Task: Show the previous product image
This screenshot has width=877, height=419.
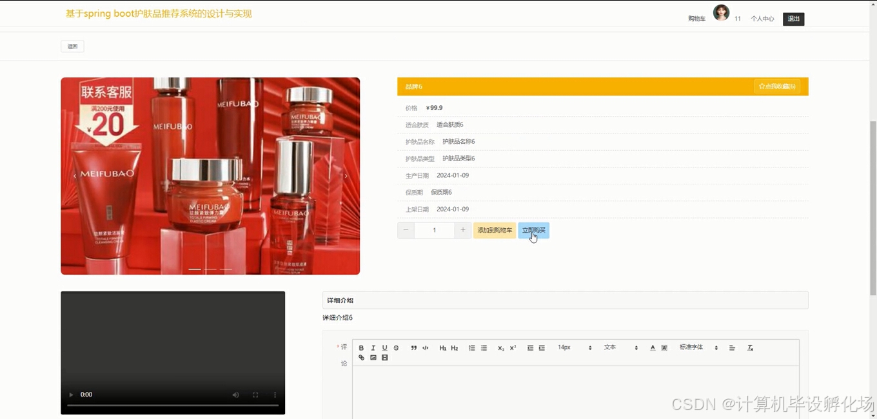Action: pyautogui.click(x=75, y=176)
